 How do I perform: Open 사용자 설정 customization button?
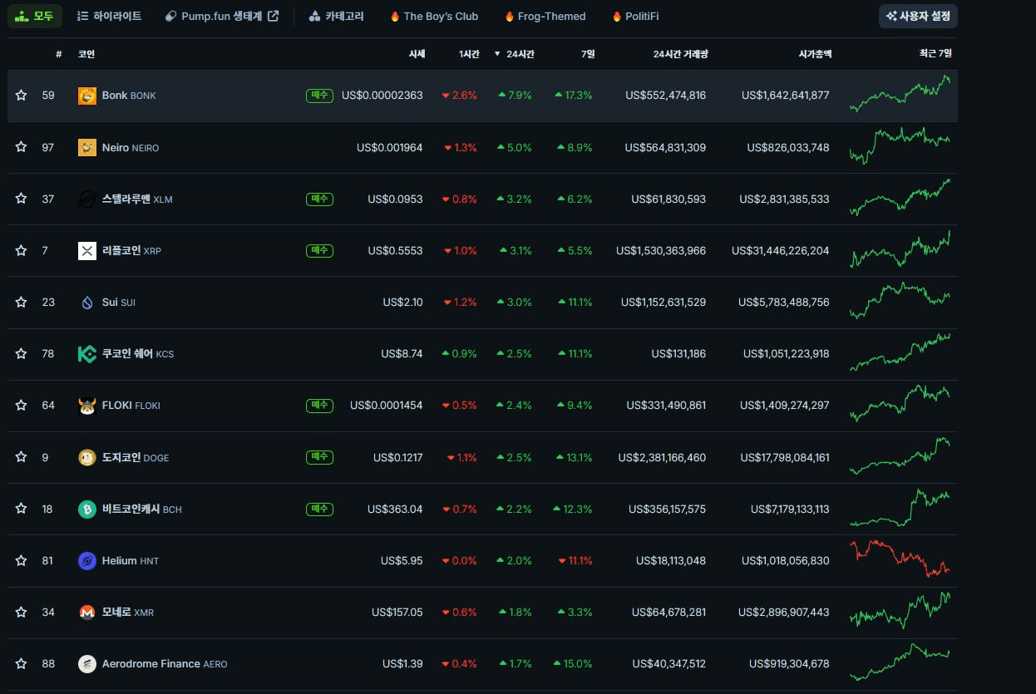918,16
